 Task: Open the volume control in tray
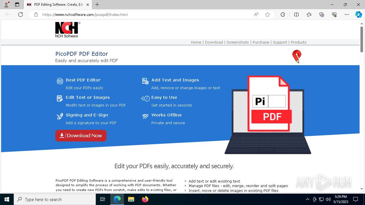pyautogui.click(x=328, y=199)
